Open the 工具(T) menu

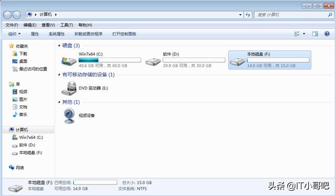pyautogui.click(x=66, y=25)
